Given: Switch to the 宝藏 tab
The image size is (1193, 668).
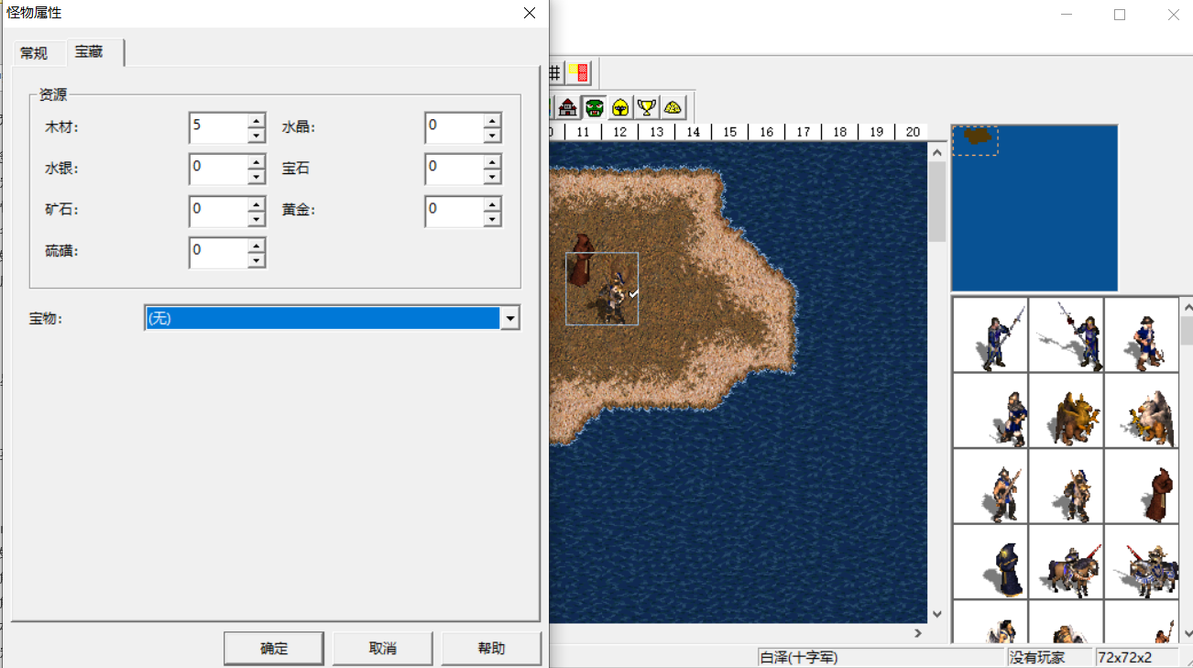Looking at the screenshot, I should click(x=90, y=52).
